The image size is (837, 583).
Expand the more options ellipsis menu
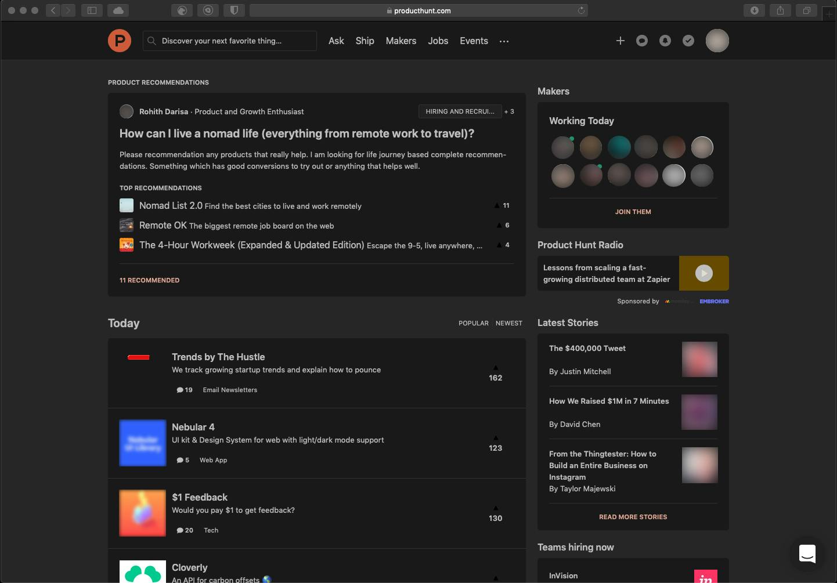(504, 41)
